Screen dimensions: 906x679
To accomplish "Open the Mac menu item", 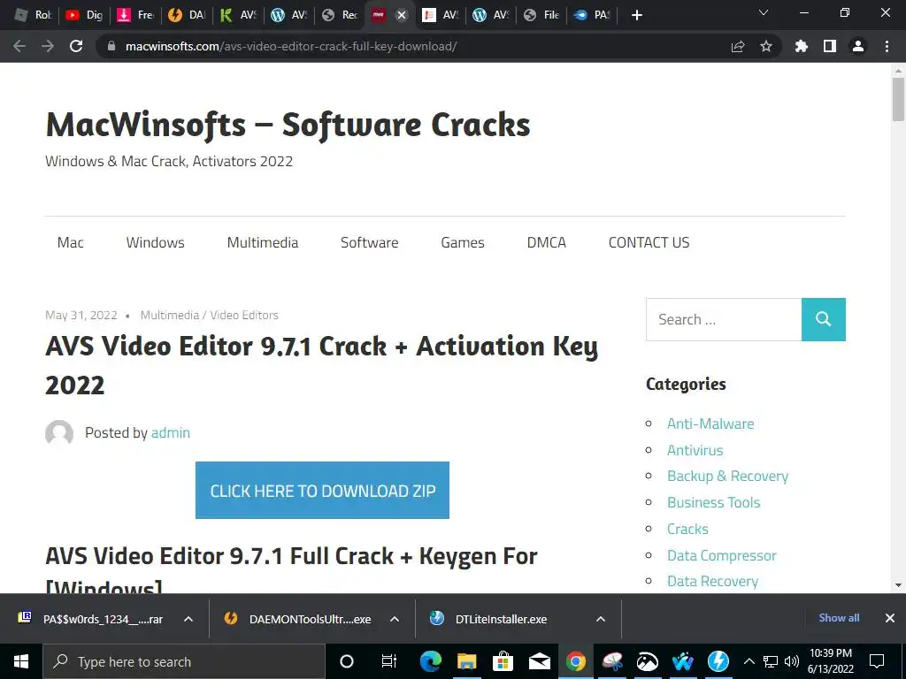I will [x=71, y=242].
